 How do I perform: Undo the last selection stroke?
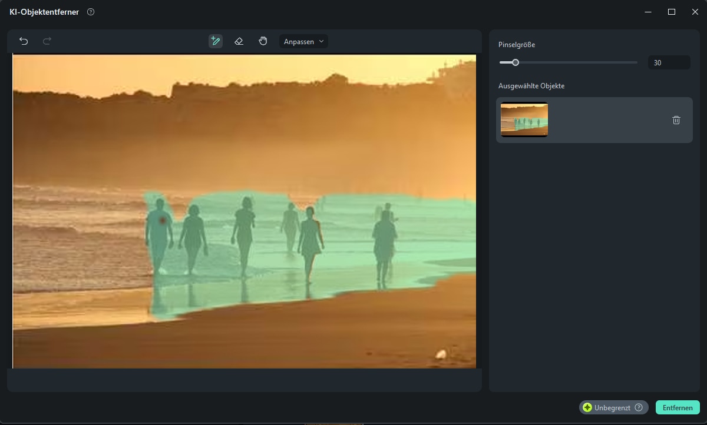24,41
